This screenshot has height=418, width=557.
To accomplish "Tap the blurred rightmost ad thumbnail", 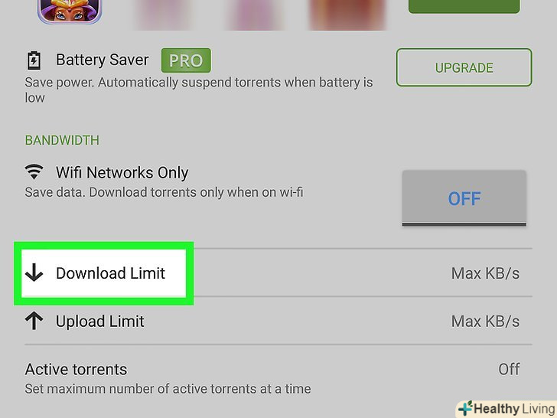I will [x=347, y=15].
